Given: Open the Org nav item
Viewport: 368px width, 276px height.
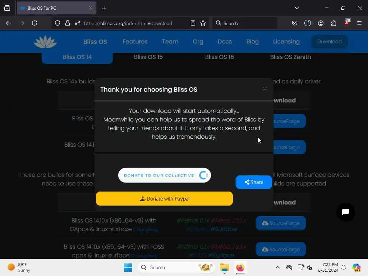Looking at the screenshot, I should coord(198,42).
